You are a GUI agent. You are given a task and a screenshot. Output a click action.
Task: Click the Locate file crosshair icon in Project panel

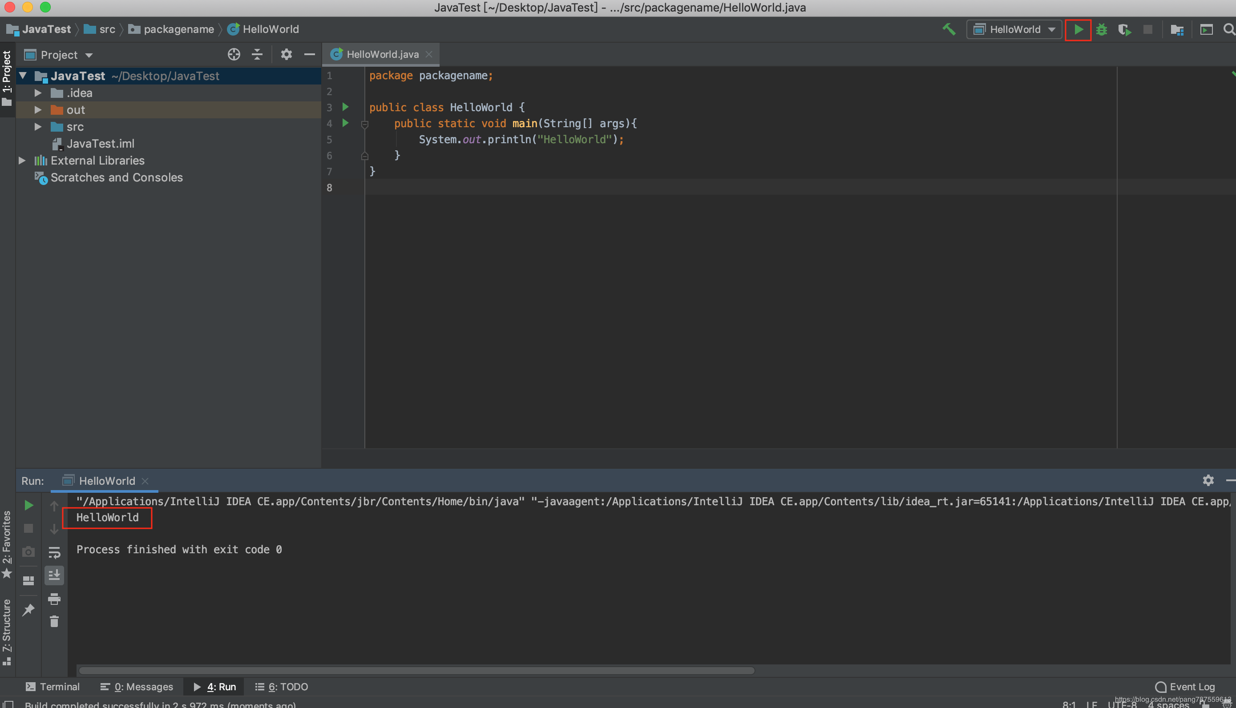(x=234, y=54)
